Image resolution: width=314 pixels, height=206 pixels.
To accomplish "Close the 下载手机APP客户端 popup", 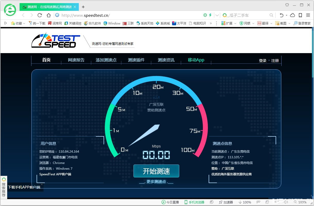I will (x=42, y=184).
